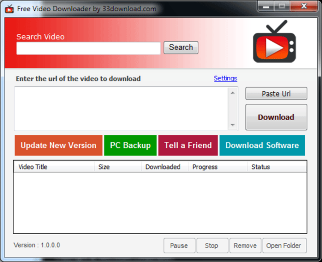Viewport: 322px width, 262px height.
Task: Open the Settings link
Action: tap(225, 78)
